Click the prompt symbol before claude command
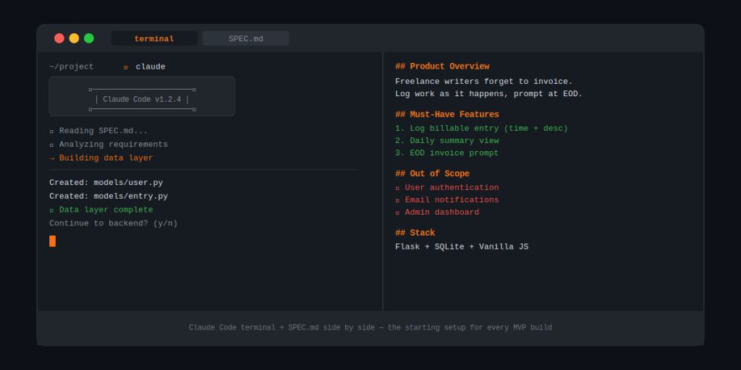 pyautogui.click(x=126, y=67)
